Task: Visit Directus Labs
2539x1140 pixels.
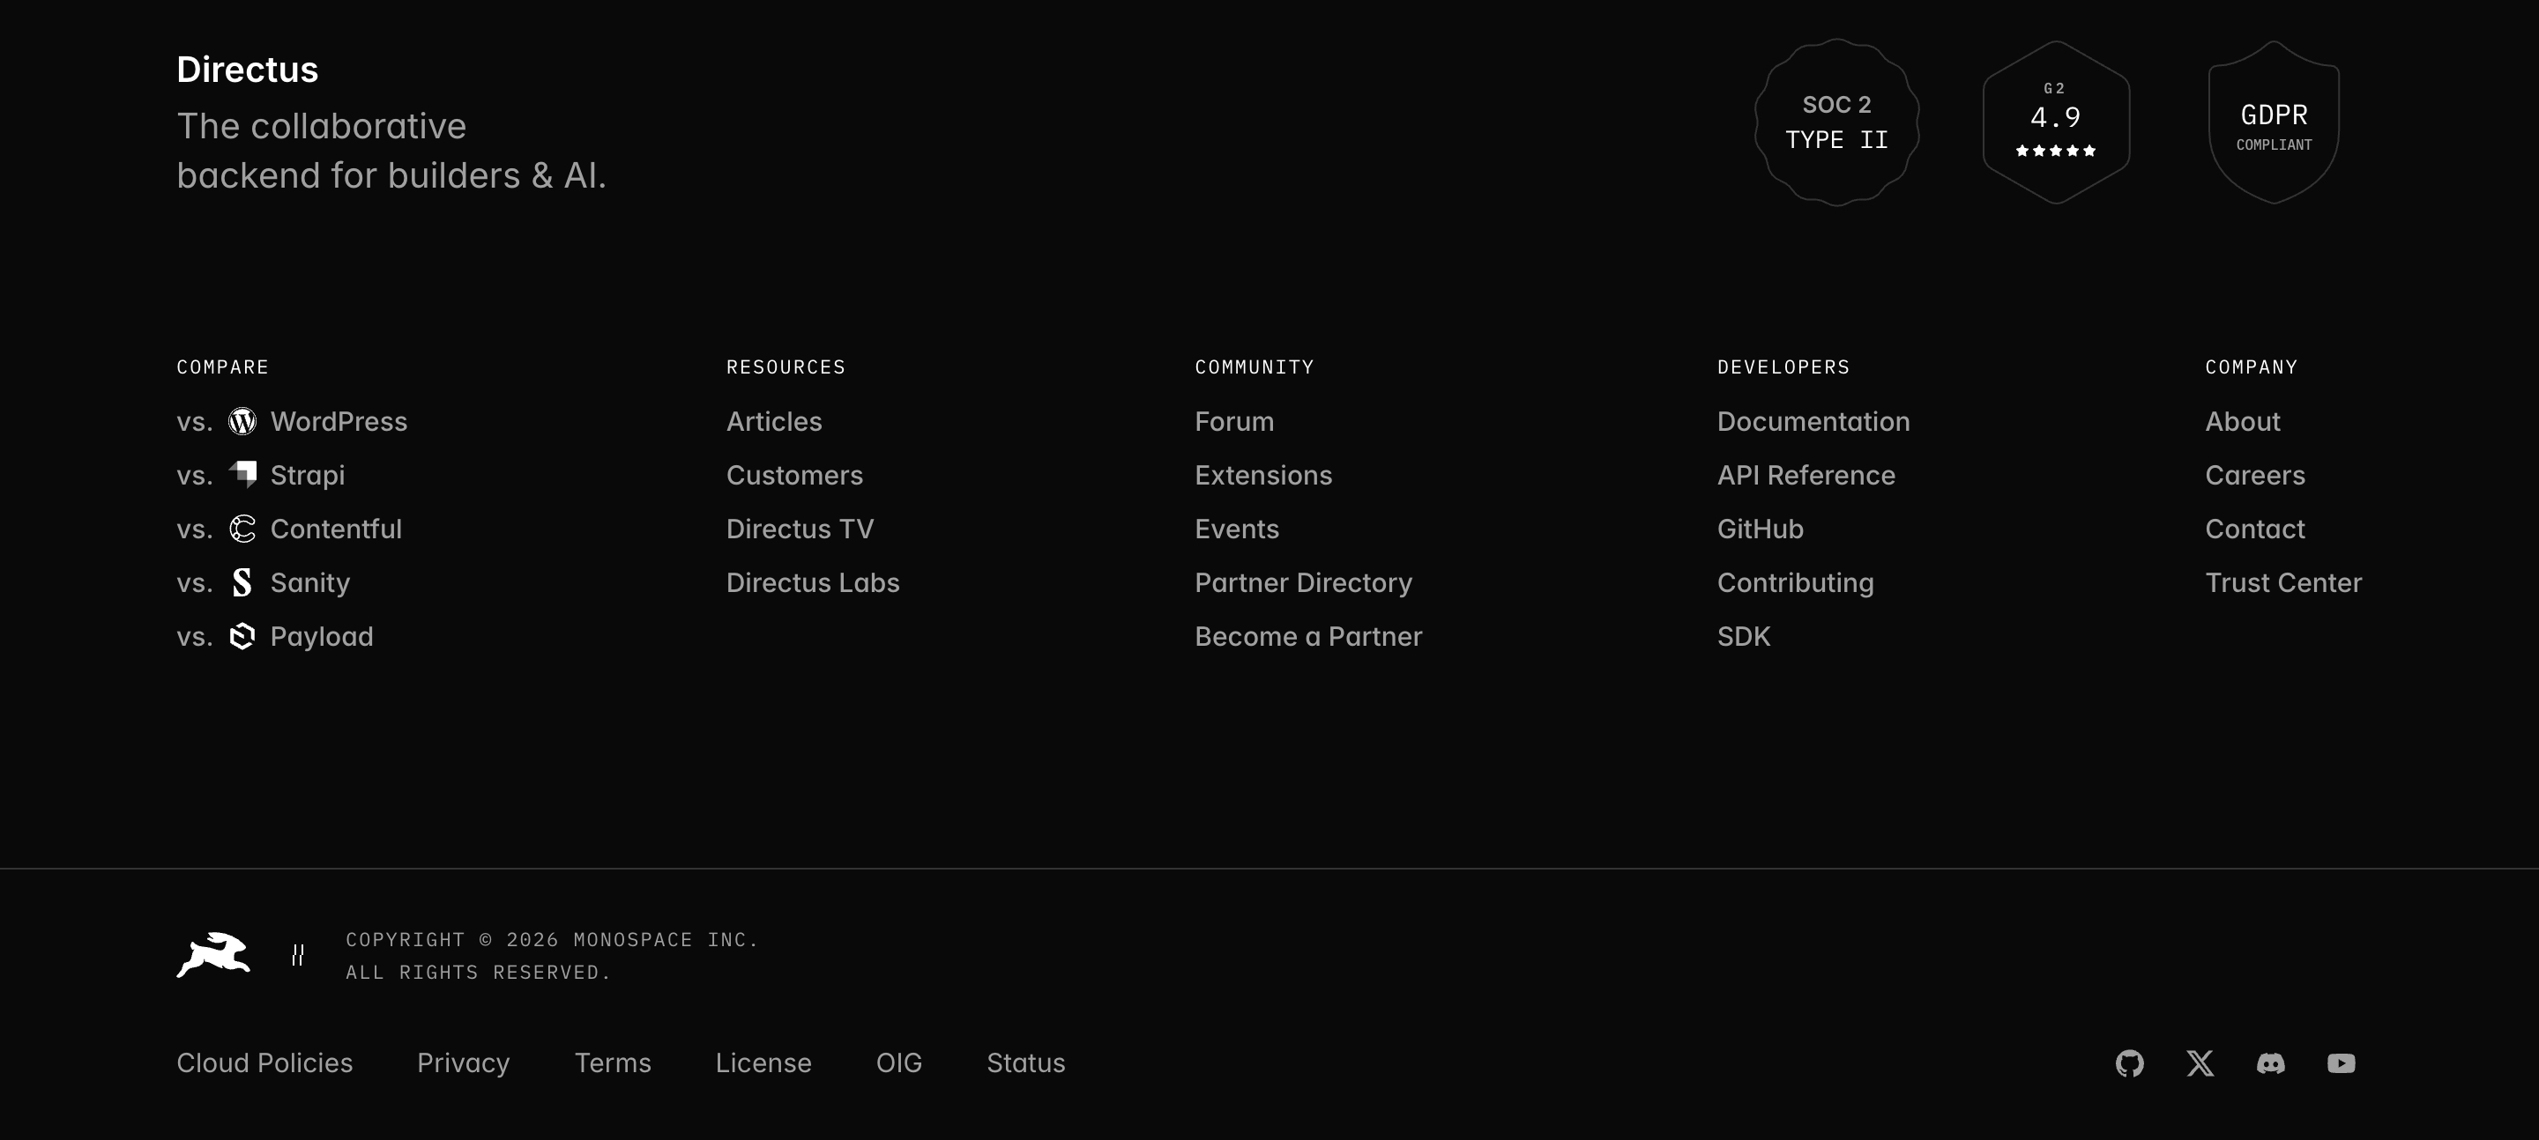Action: coord(813,582)
